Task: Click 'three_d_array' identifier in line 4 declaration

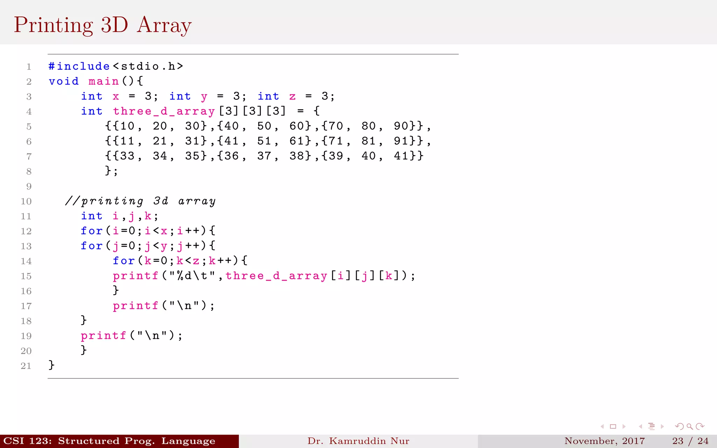Action: pyautogui.click(x=164, y=111)
